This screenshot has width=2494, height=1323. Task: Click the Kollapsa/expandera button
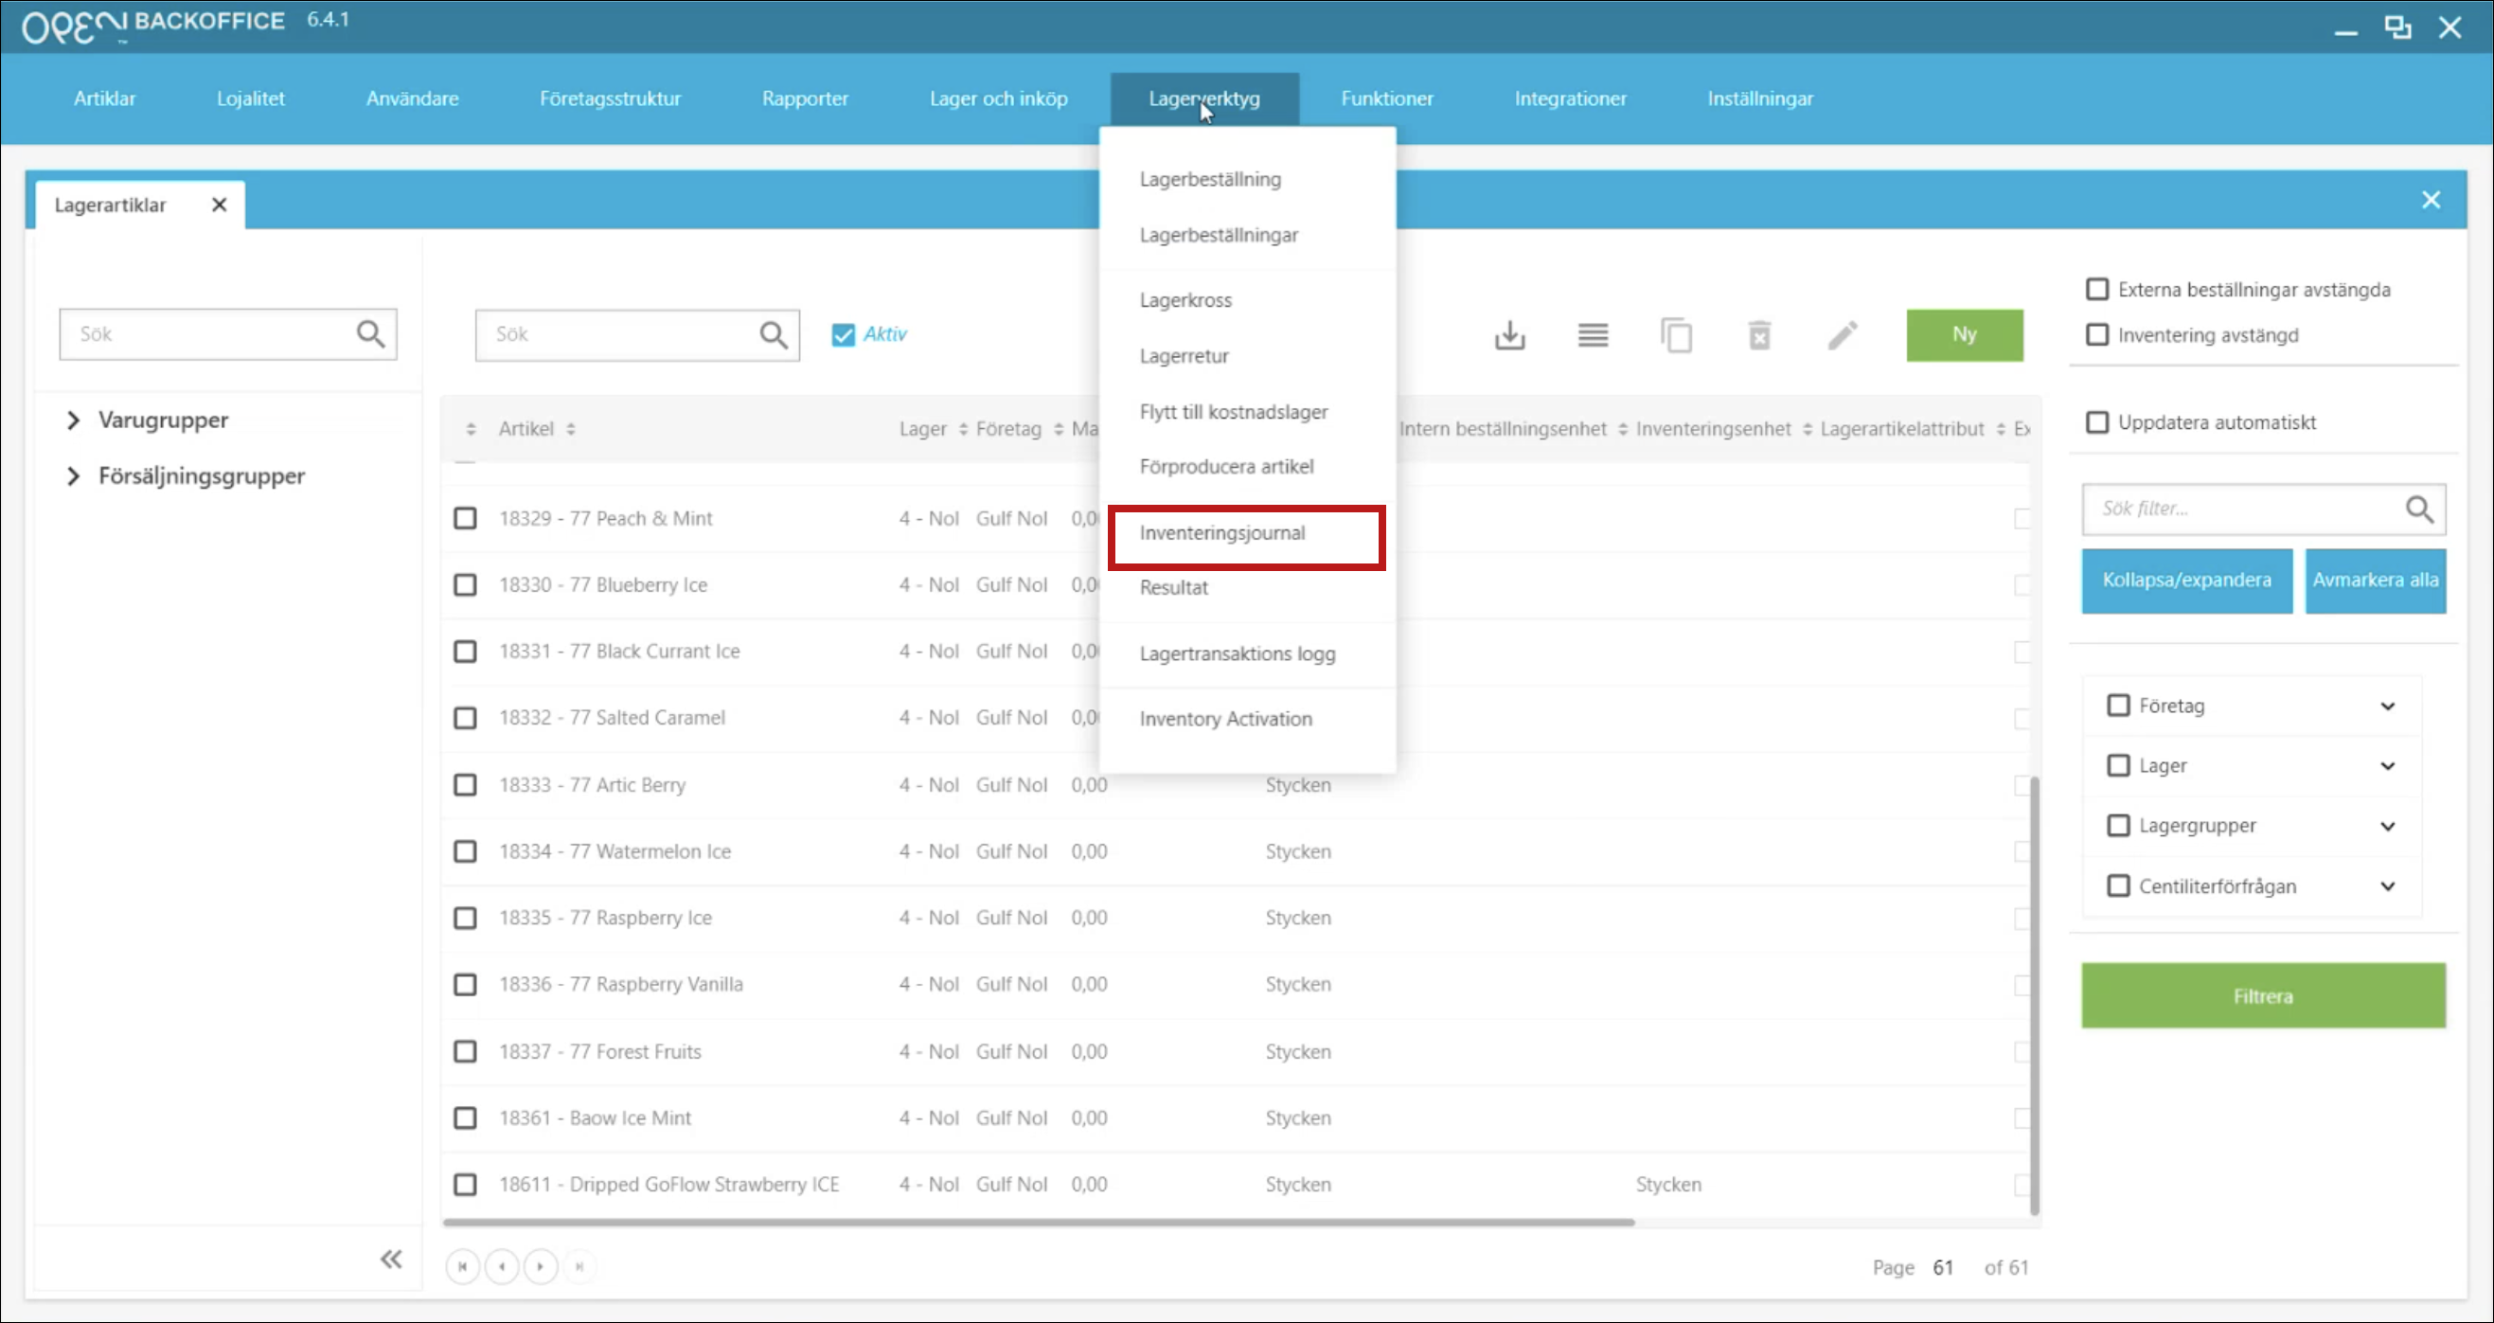pyautogui.click(x=2186, y=581)
